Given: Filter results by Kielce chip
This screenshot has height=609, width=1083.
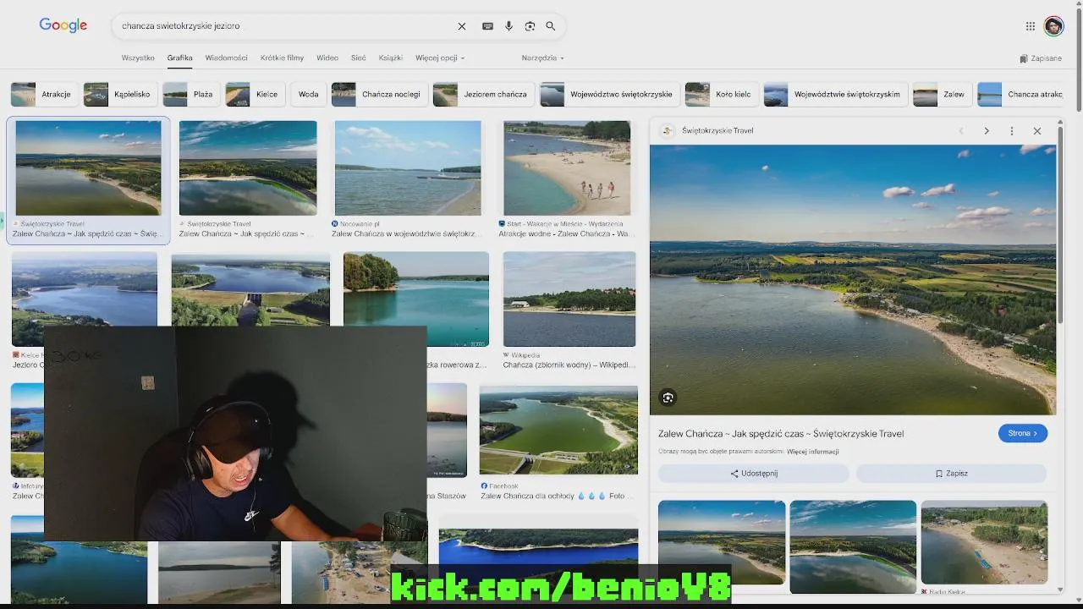Looking at the screenshot, I should [x=255, y=94].
